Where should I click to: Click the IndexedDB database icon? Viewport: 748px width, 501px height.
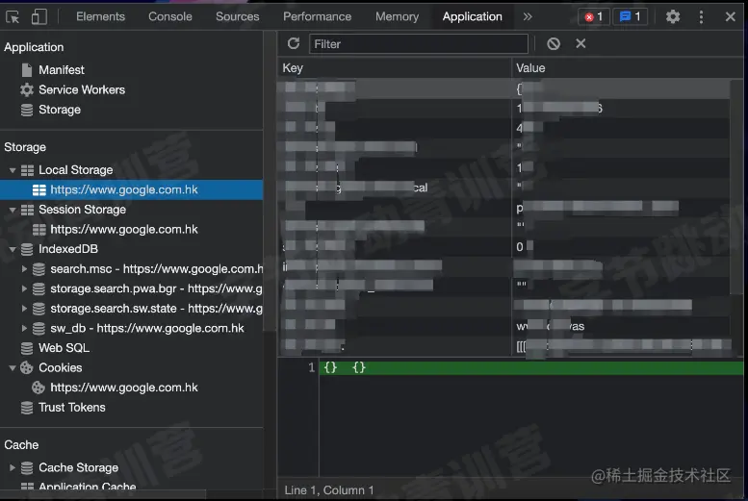coord(27,249)
